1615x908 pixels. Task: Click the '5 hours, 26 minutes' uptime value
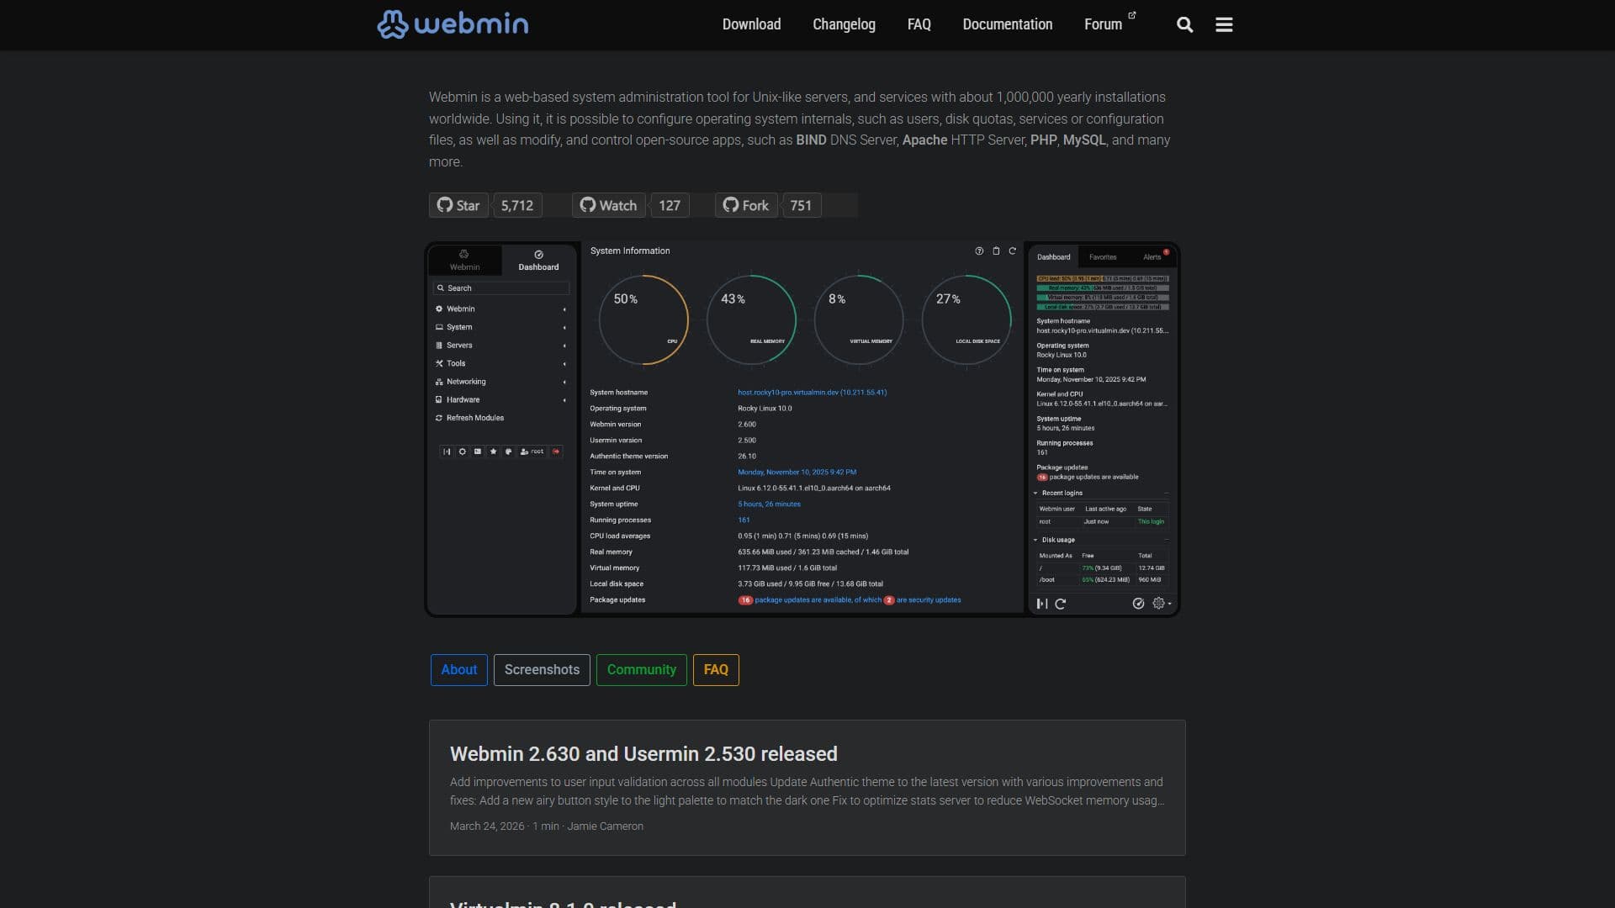769,504
